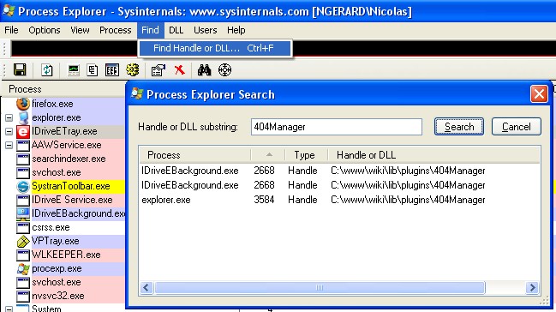Viewport: 556px width, 312px height.
Task: Click the procexp.exe process icon
Action: (23, 268)
